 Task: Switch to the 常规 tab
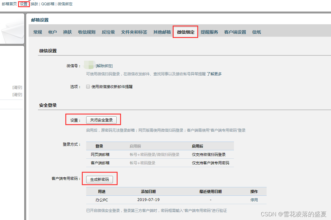pyautogui.click(x=38, y=32)
